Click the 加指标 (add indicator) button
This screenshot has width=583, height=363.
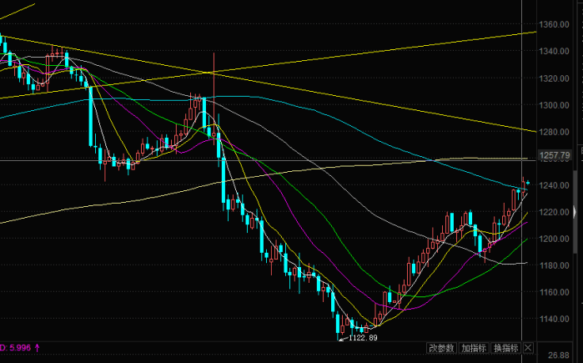[474, 348]
